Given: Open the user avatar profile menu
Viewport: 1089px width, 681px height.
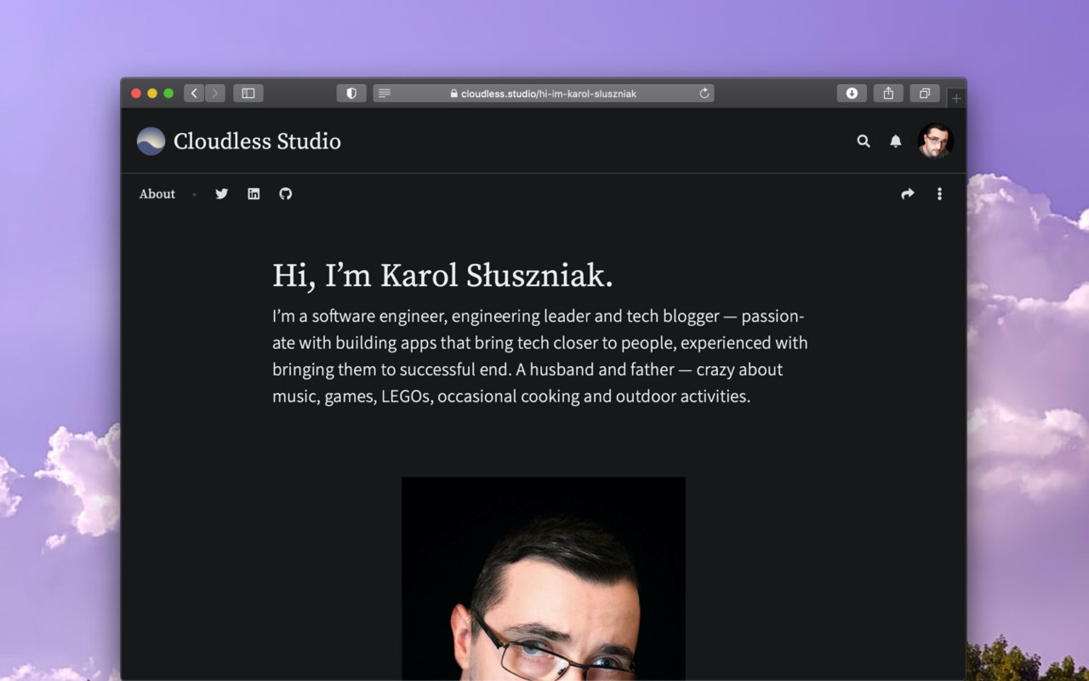Looking at the screenshot, I should point(936,141).
